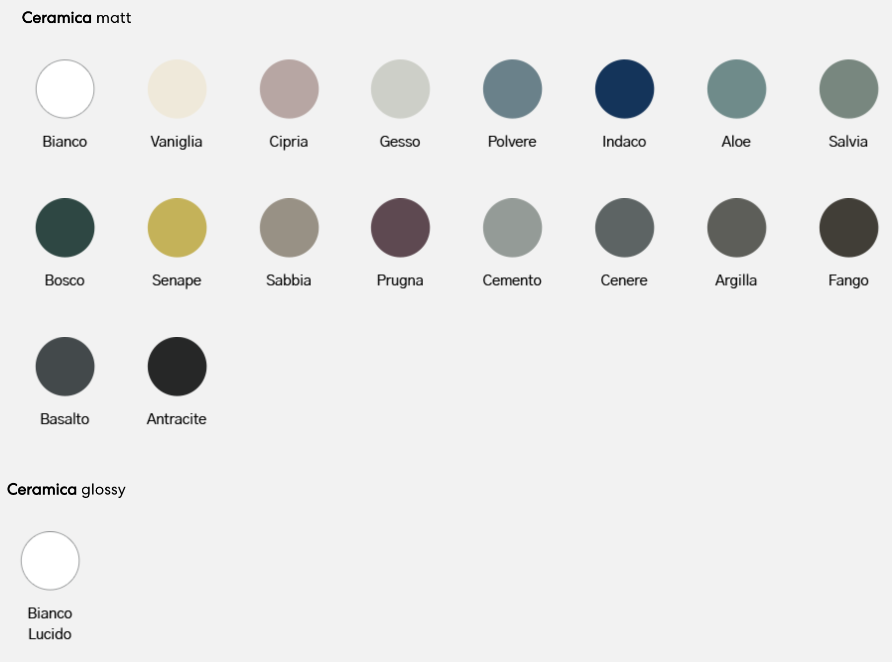Pick the Cemento grey swatch

[x=512, y=228]
